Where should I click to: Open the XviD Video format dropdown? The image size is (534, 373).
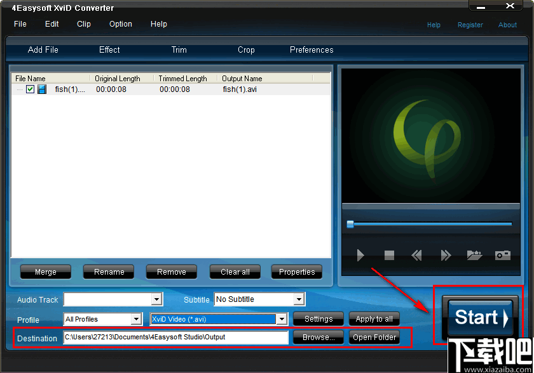[282, 319]
